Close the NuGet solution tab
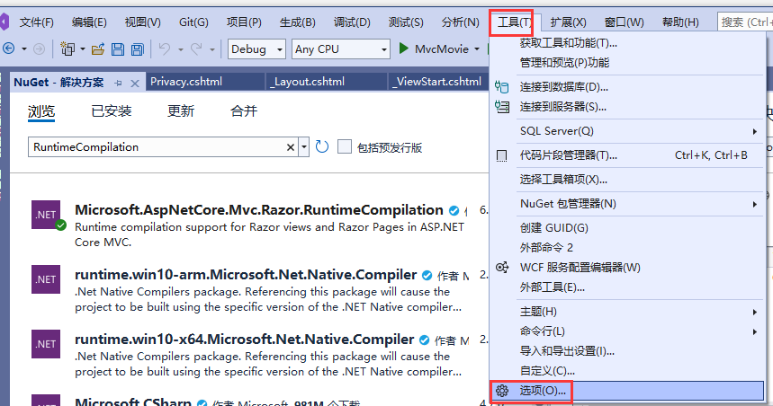Screen dimensions: 773x406 (x=135, y=84)
